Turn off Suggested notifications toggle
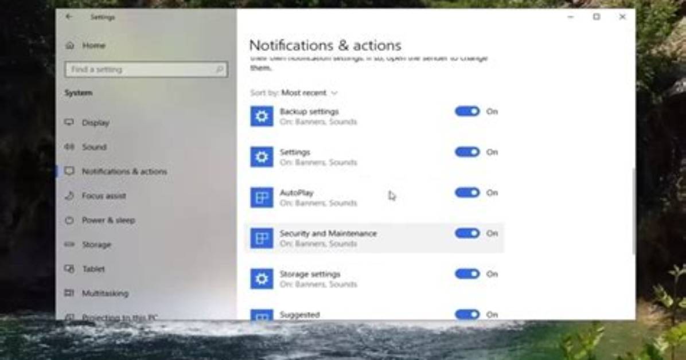This screenshot has height=360, width=686. pos(467,314)
